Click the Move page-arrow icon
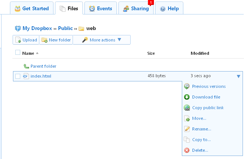The height and width of the screenshot is (159, 246). click(x=187, y=118)
